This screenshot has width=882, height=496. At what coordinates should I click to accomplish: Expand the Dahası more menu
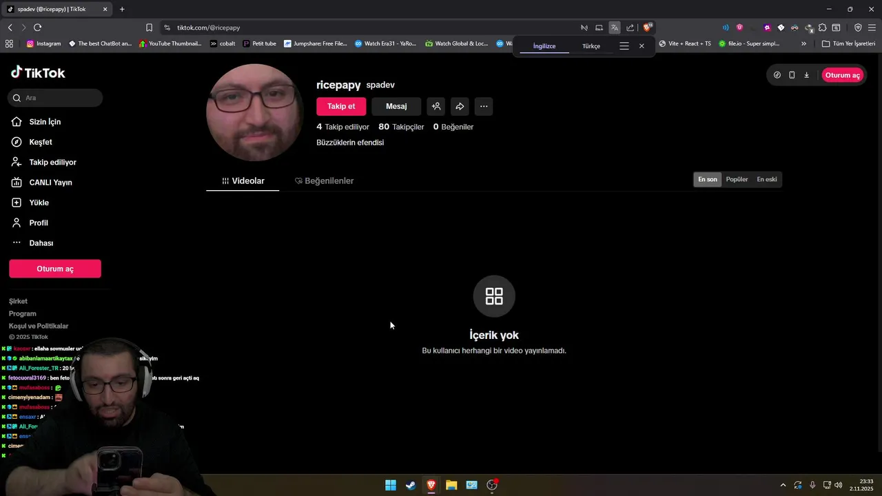41,243
